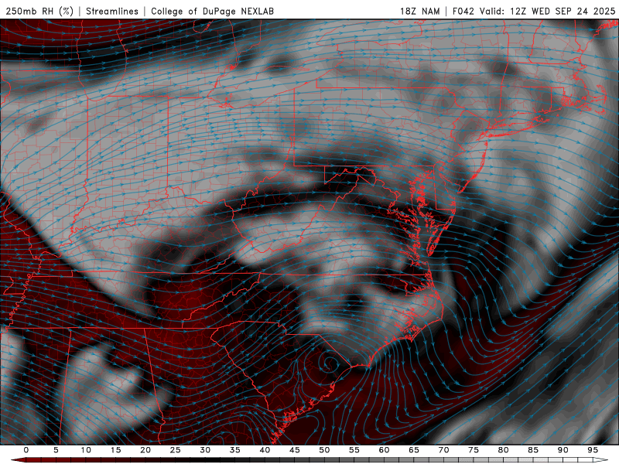This screenshot has height=464, width=619.
Task: Click the colorbar label '40'
Action: [x=265, y=450]
